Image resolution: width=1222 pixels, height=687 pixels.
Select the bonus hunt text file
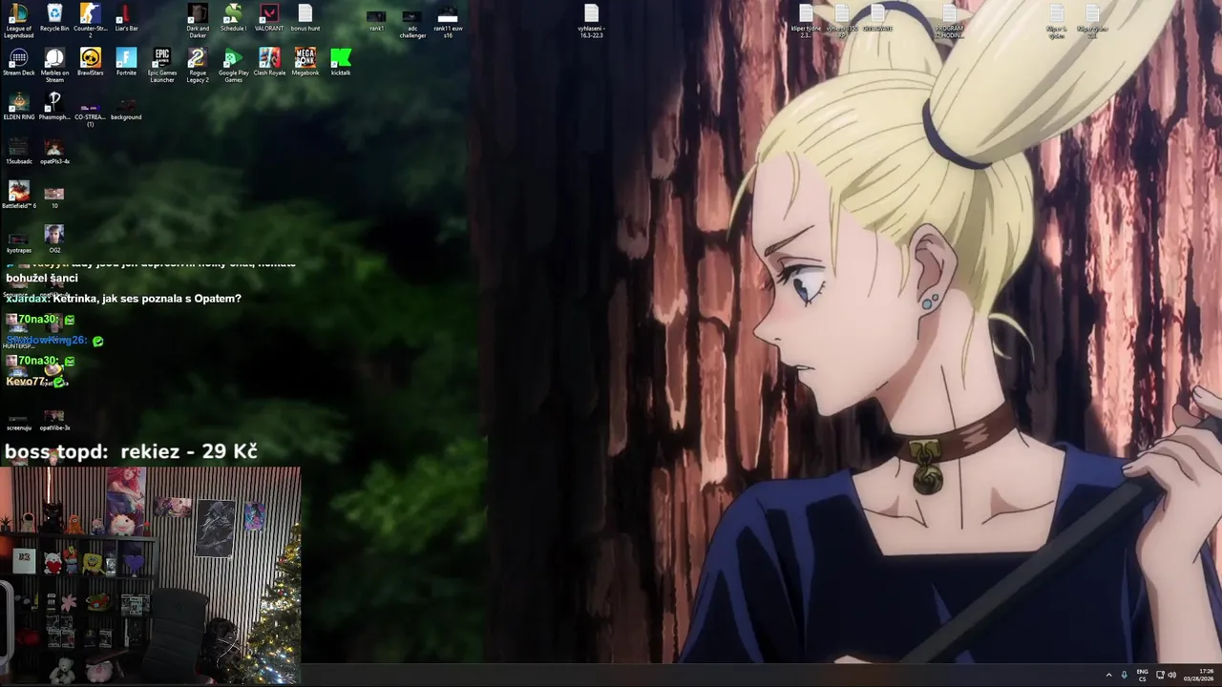click(305, 18)
